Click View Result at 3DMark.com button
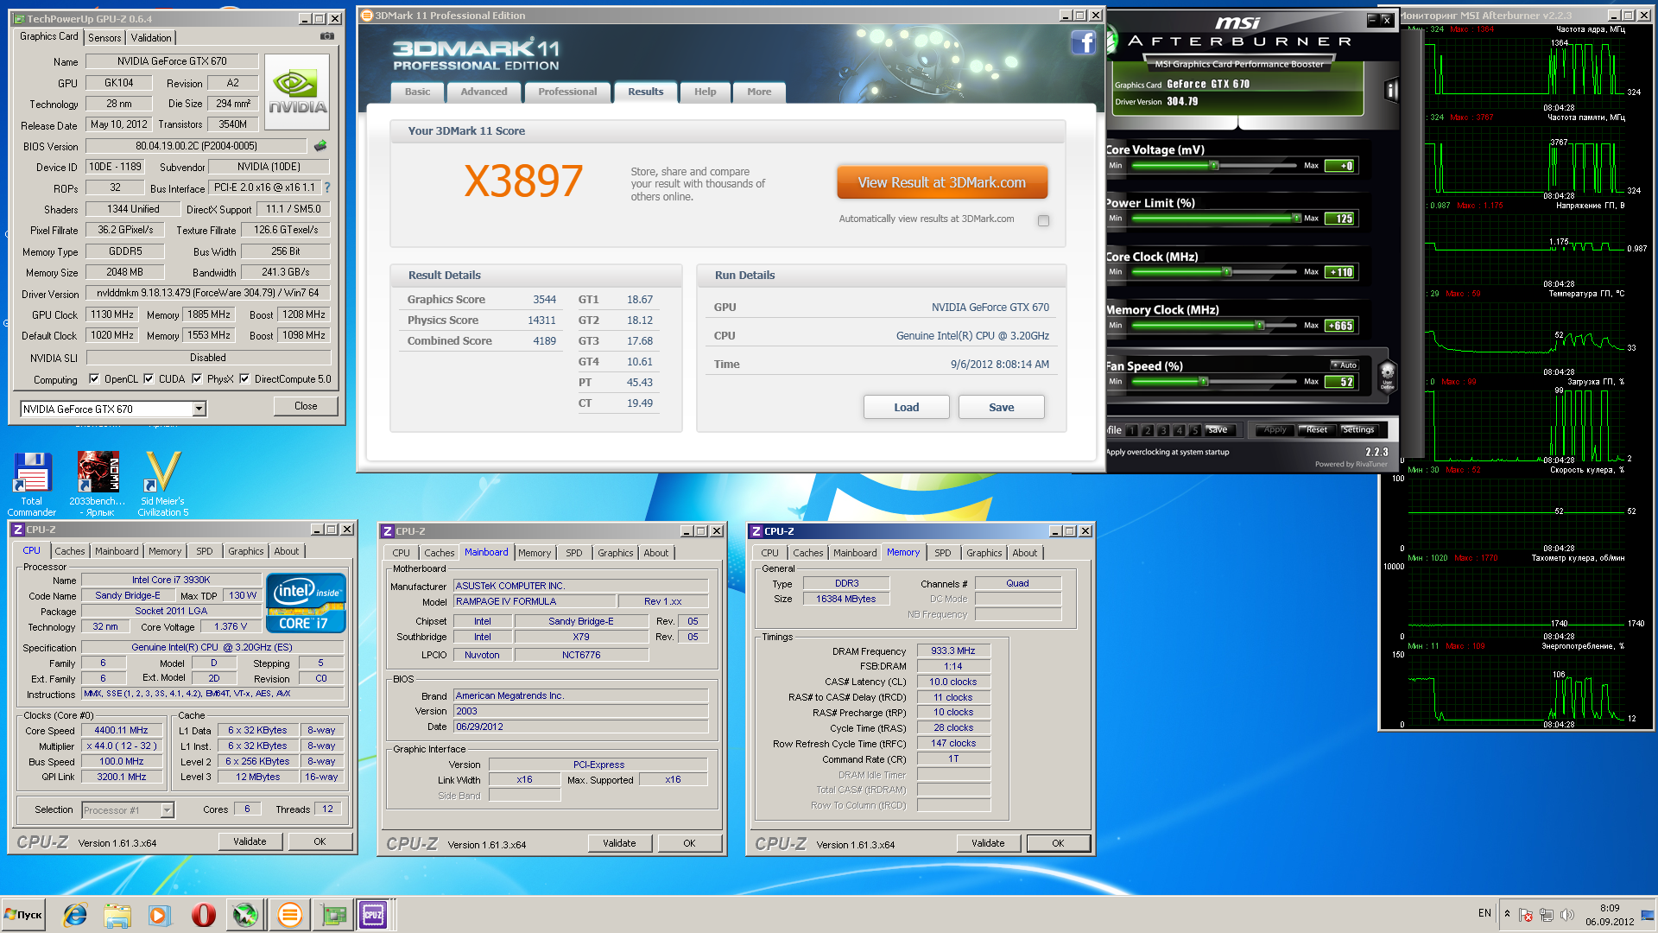 (x=942, y=182)
